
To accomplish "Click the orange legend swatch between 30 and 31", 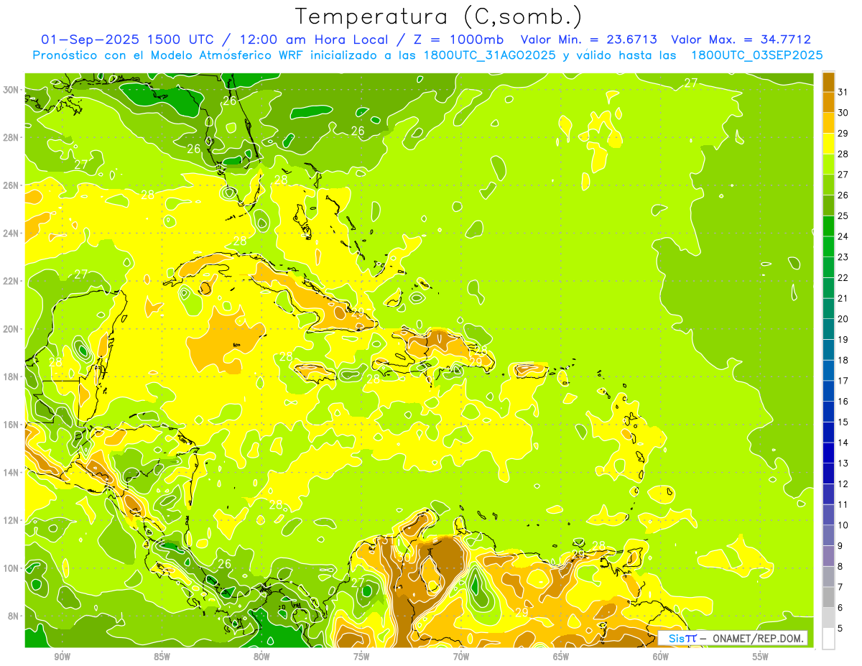I will pyautogui.click(x=828, y=102).
